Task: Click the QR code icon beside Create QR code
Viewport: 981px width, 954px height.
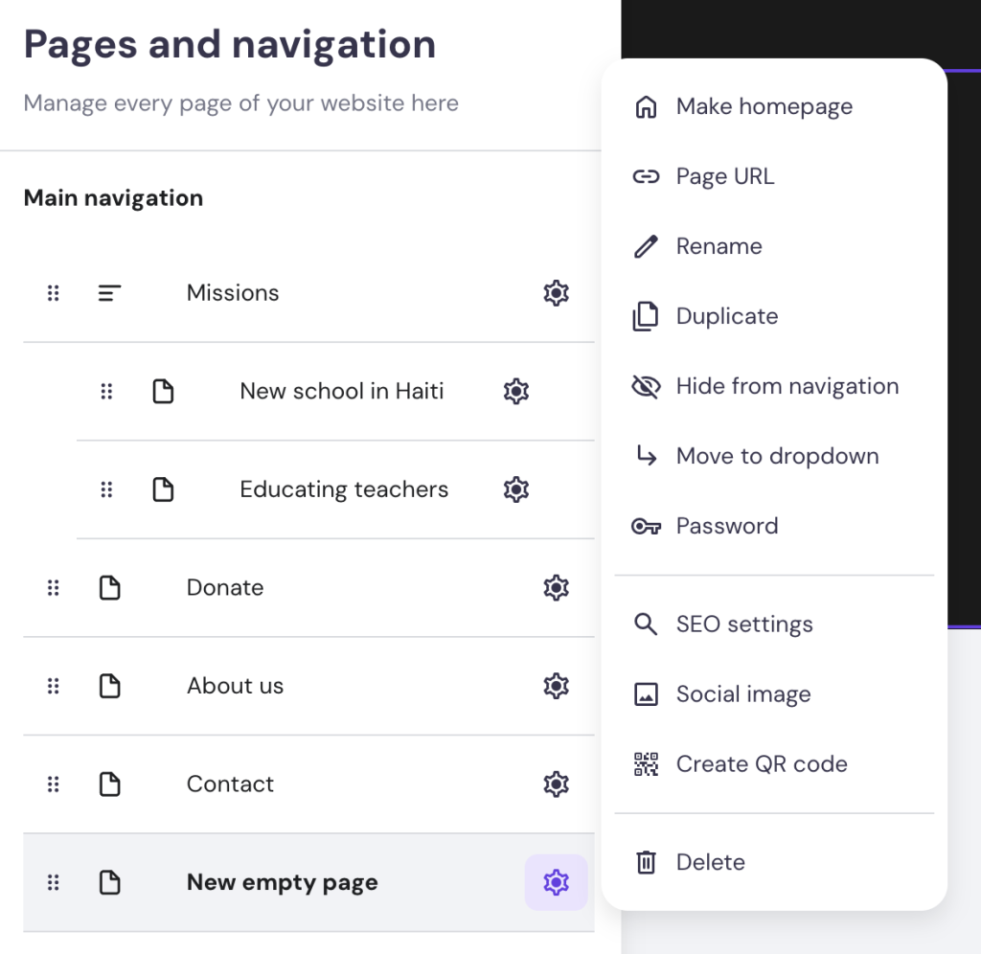Action: tap(647, 763)
